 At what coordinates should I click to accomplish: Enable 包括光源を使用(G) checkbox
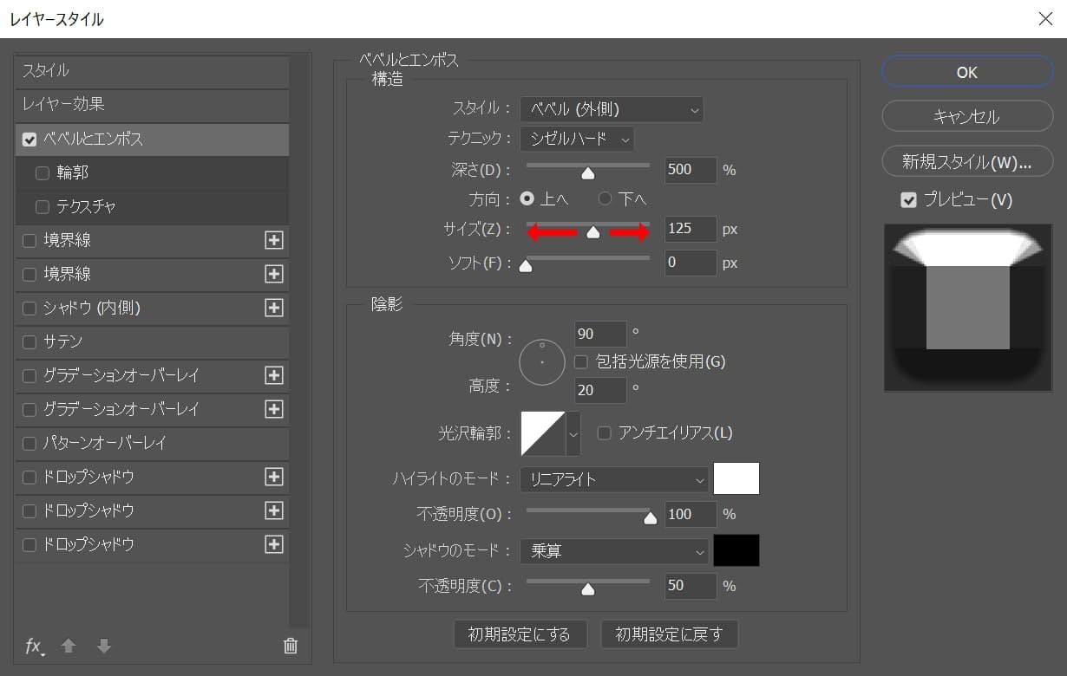tap(581, 361)
